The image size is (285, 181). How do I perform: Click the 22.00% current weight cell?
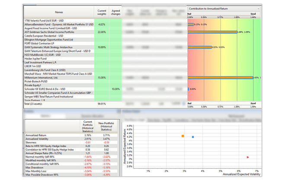click(102, 32)
